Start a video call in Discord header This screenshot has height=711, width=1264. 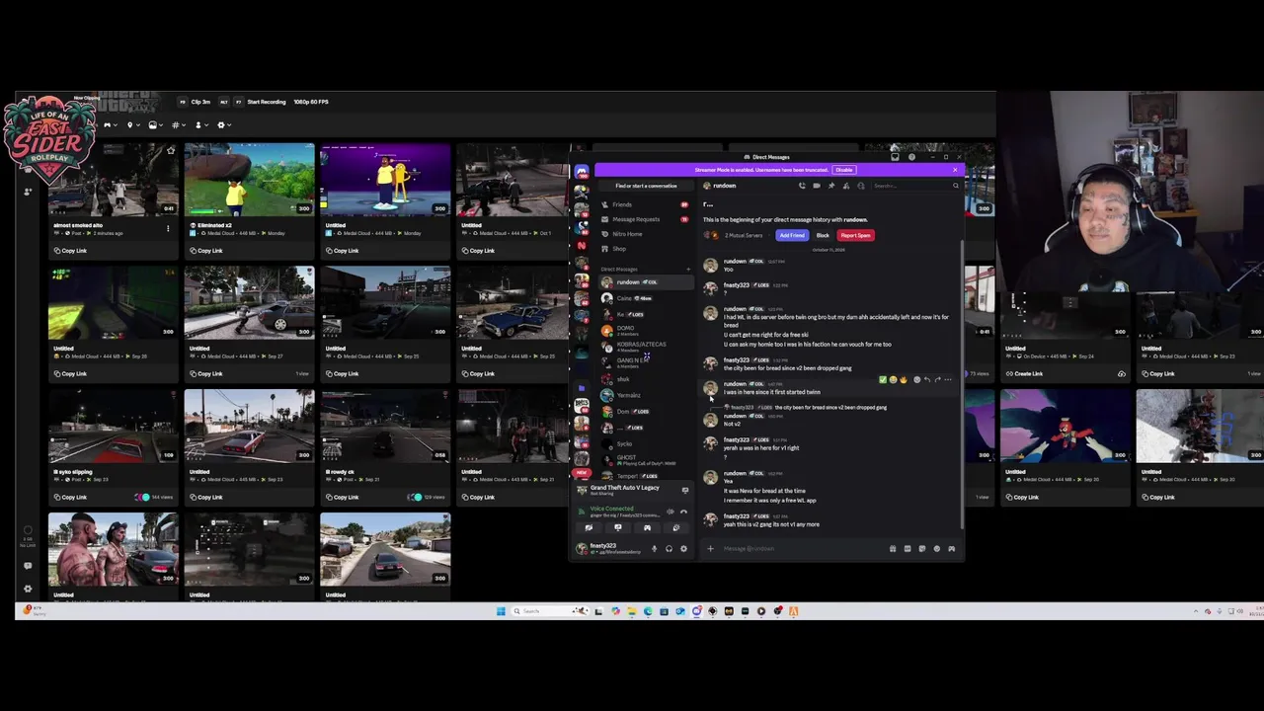817,186
